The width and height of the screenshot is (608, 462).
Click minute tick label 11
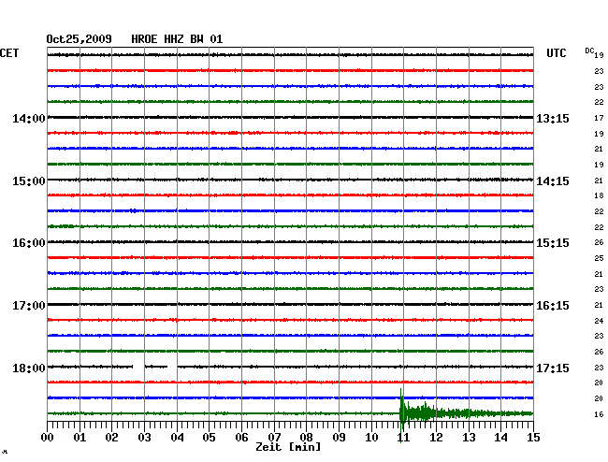tap(404, 438)
